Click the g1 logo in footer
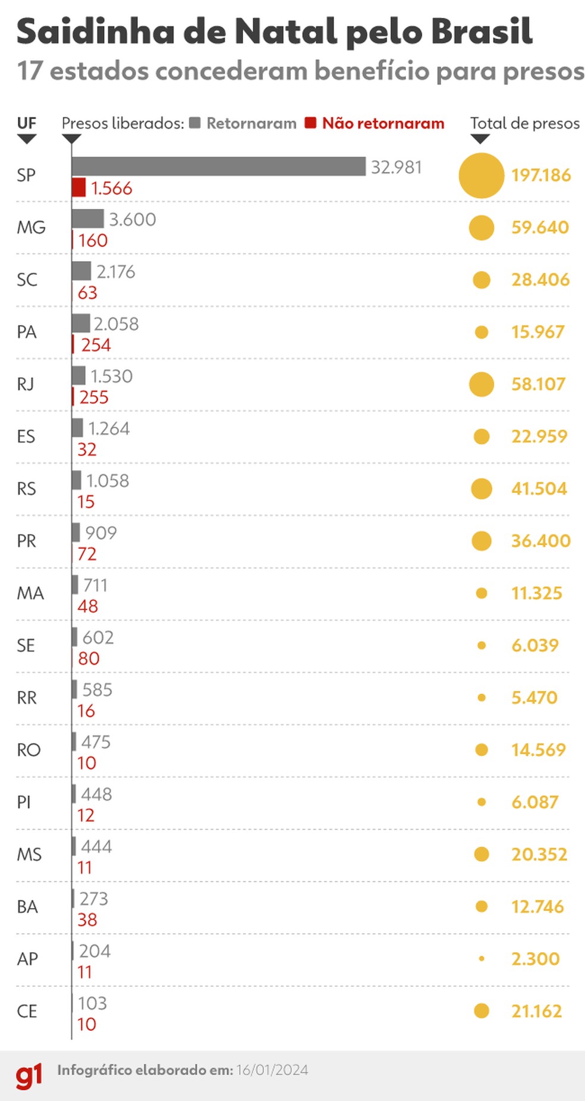The width and height of the screenshot is (585, 1101). coord(29,1076)
